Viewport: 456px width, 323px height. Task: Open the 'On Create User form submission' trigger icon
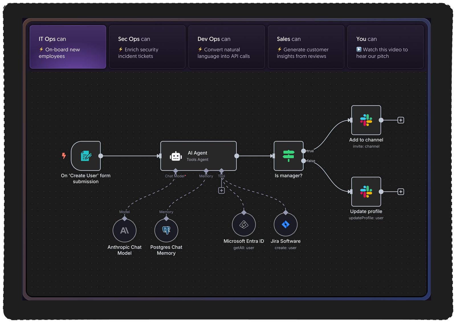pyautogui.click(x=86, y=156)
